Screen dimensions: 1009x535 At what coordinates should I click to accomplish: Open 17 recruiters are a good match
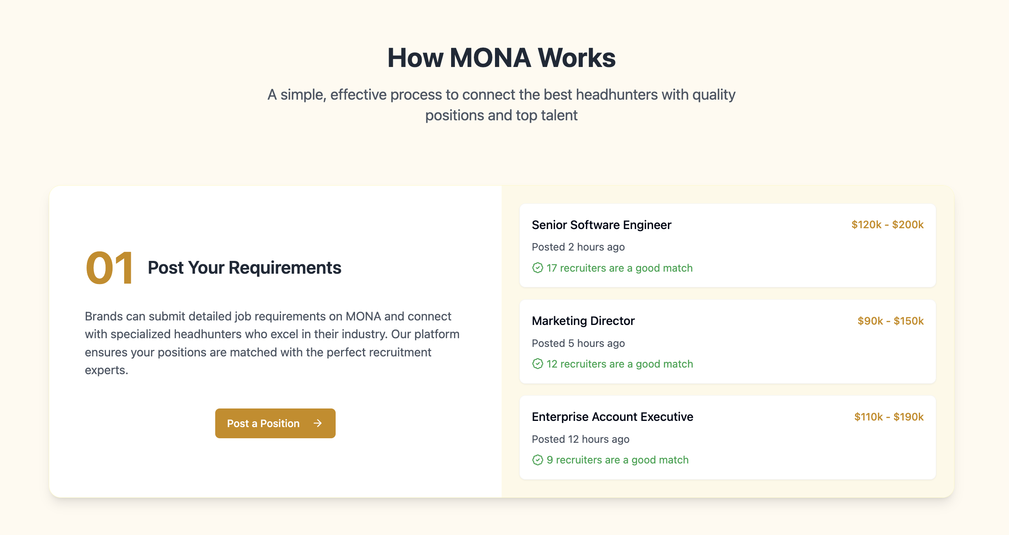pyautogui.click(x=619, y=268)
